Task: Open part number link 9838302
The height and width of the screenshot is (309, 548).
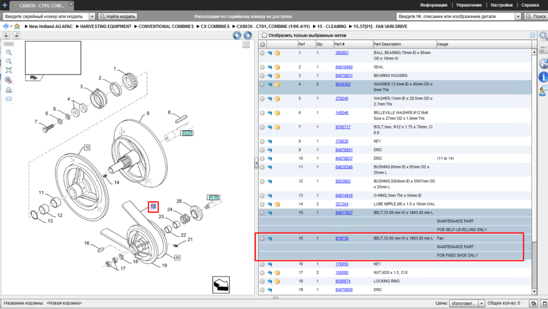Action: click(x=343, y=84)
